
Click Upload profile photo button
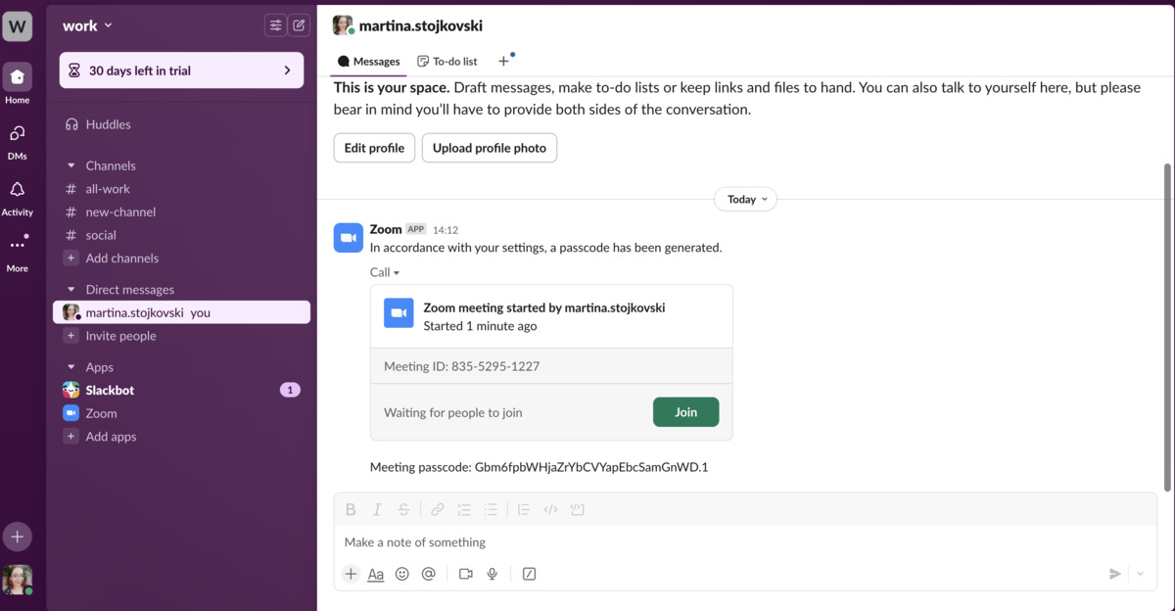tap(490, 148)
